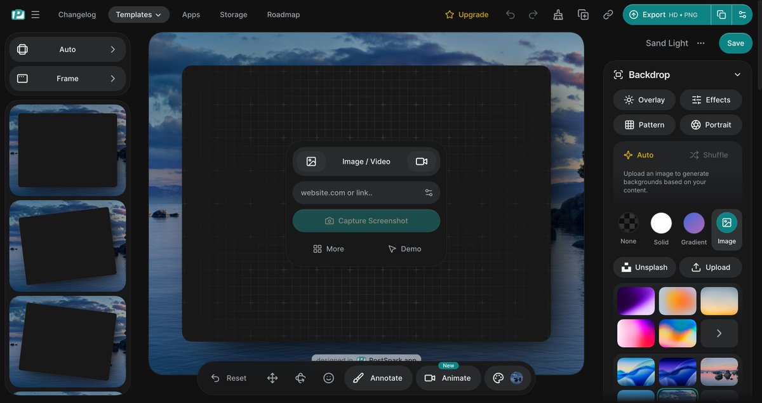Open the hamburger menu
The image size is (762, 403).
35,15
